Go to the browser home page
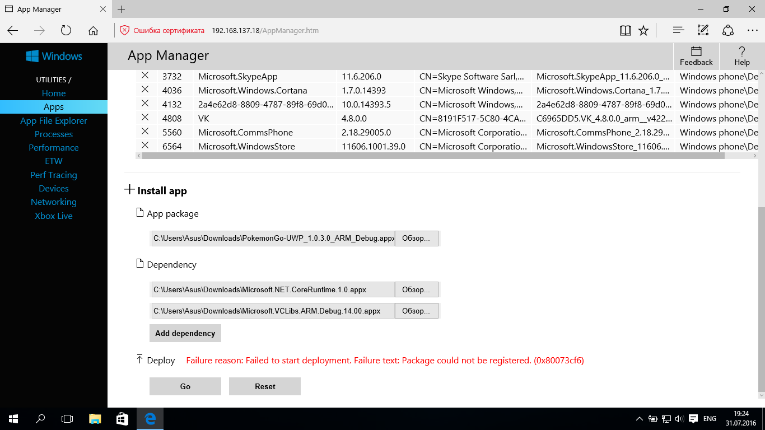The image size is (765, 430). (93, 30)
